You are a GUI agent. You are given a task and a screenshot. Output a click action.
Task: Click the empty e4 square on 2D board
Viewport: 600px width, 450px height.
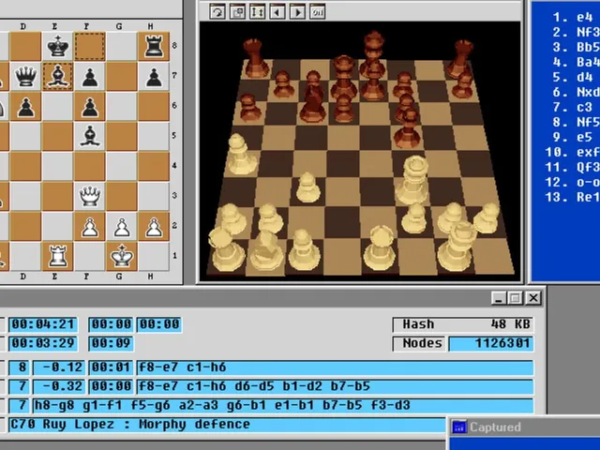click(57, 167)
